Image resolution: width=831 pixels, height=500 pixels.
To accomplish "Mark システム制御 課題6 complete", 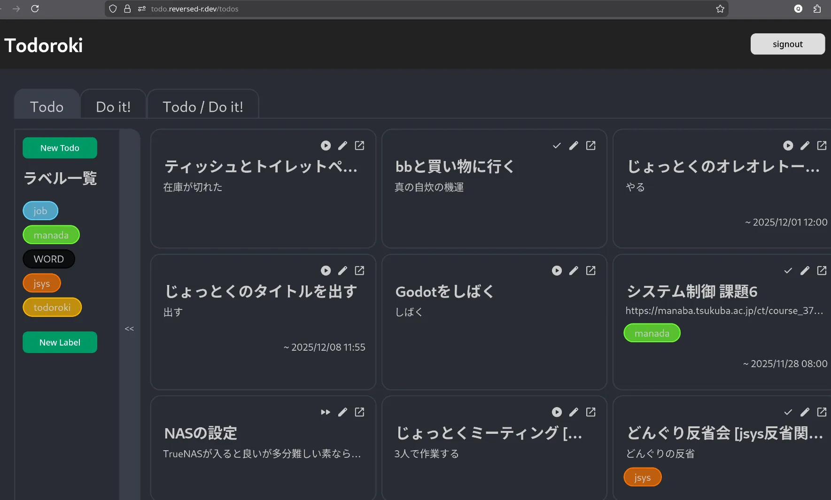I will (x=787, y=270).
